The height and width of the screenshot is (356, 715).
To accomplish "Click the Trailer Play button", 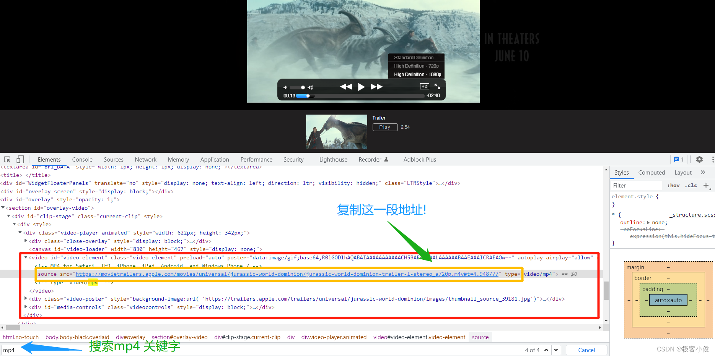I will point(385,127).
